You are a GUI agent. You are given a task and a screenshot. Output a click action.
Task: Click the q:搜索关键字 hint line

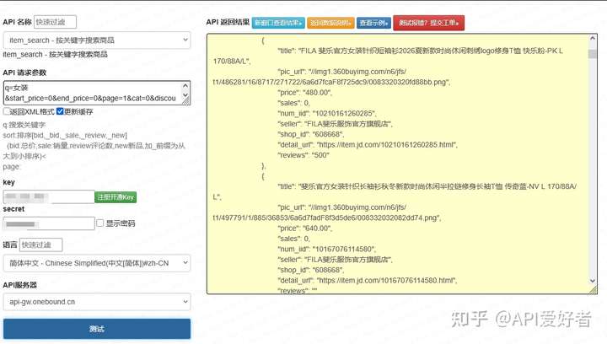24,125
